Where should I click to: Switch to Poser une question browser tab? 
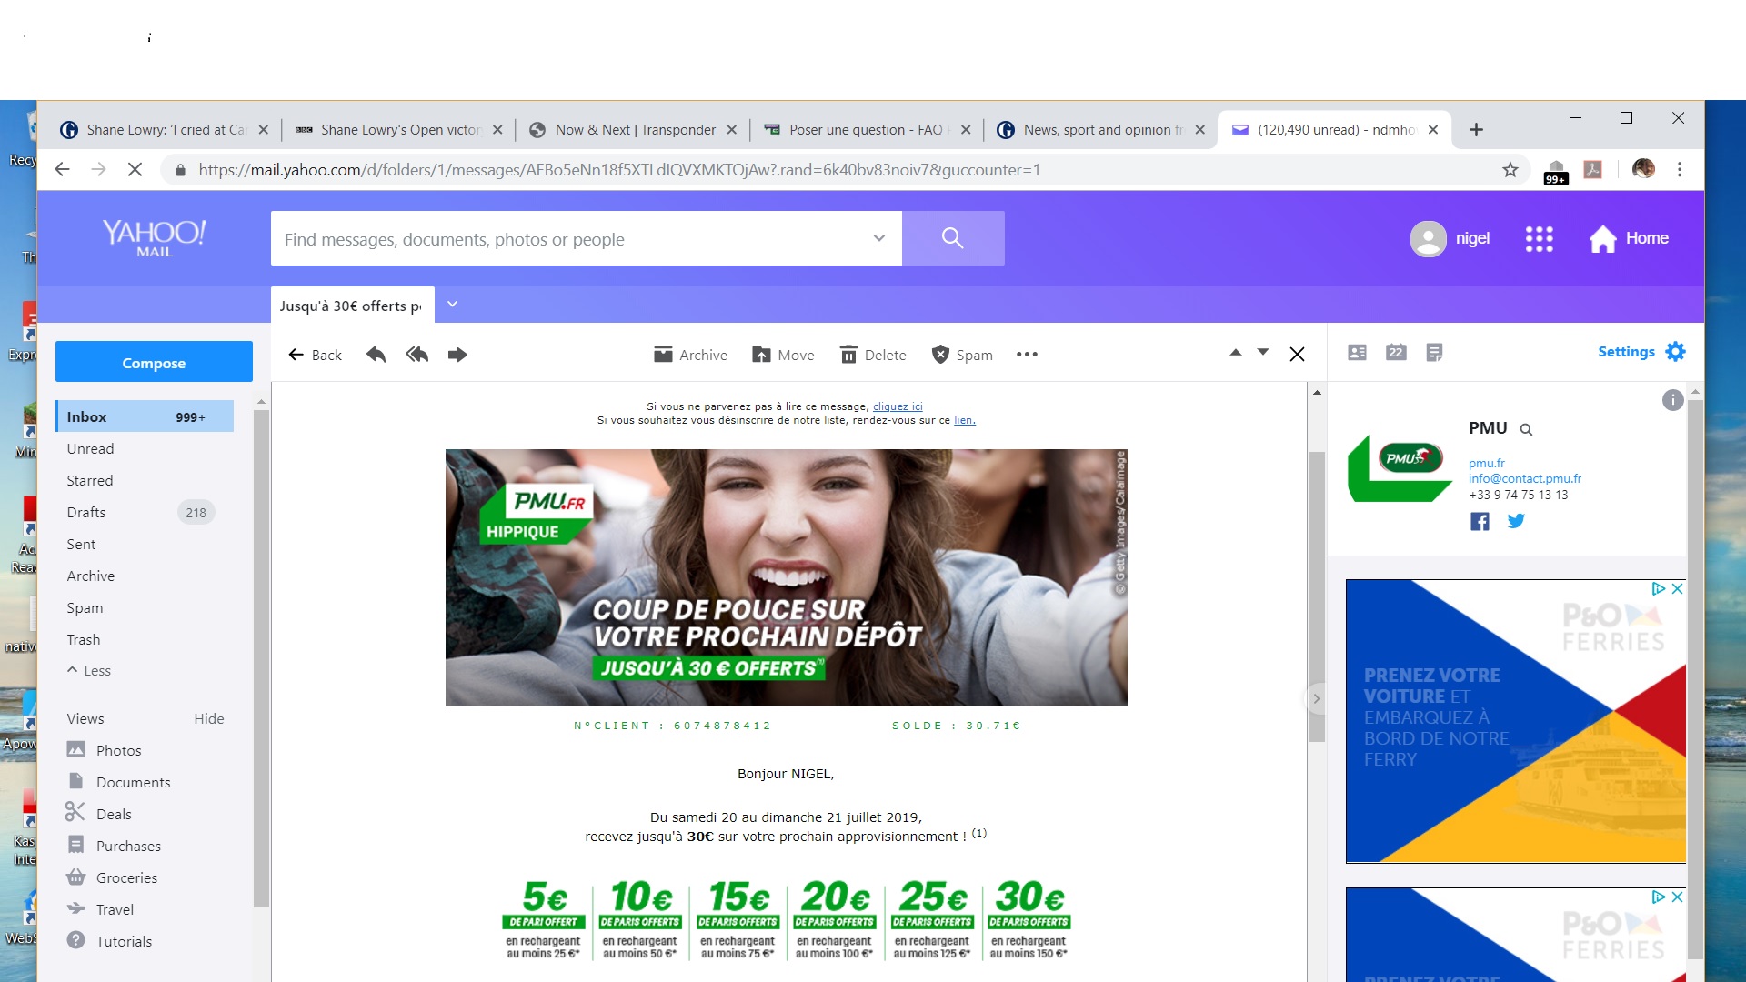pos(864,130)
